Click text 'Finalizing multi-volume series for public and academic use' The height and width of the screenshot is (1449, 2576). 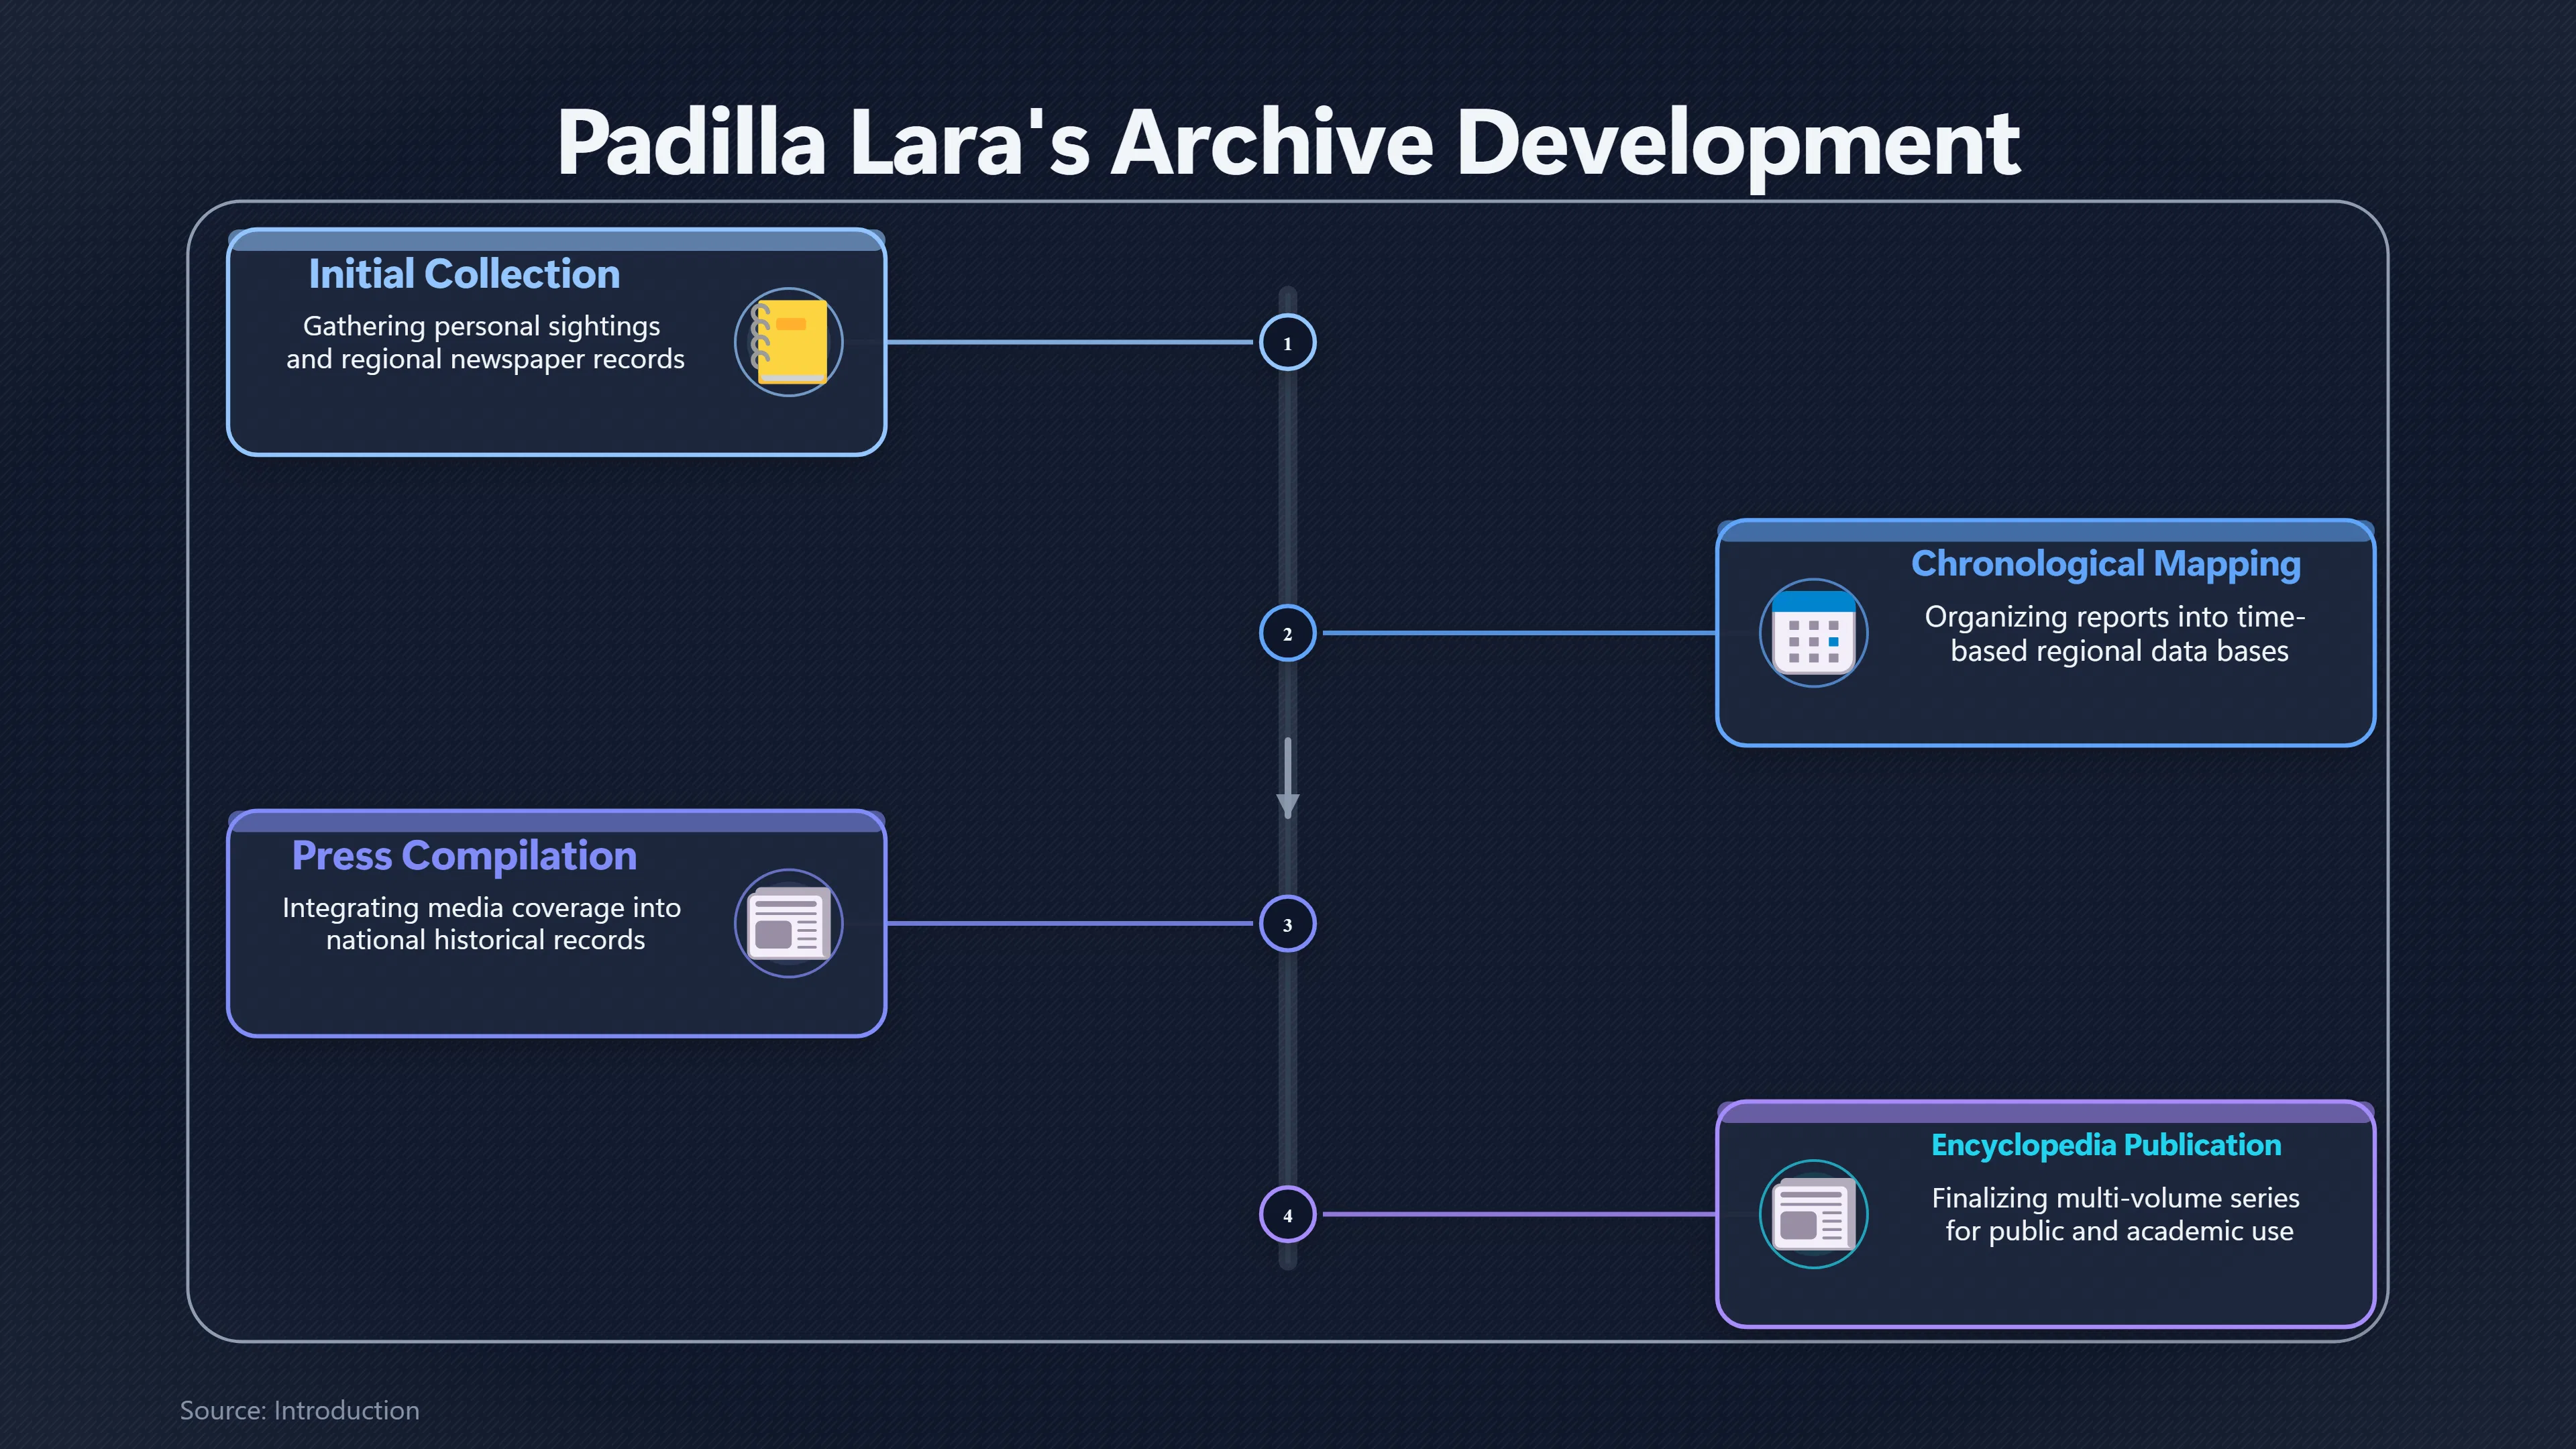pyautogui.click(x=2116, y=1214)
